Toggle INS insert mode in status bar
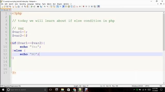The height and width of the screenshot is (92, 165). 161,86
